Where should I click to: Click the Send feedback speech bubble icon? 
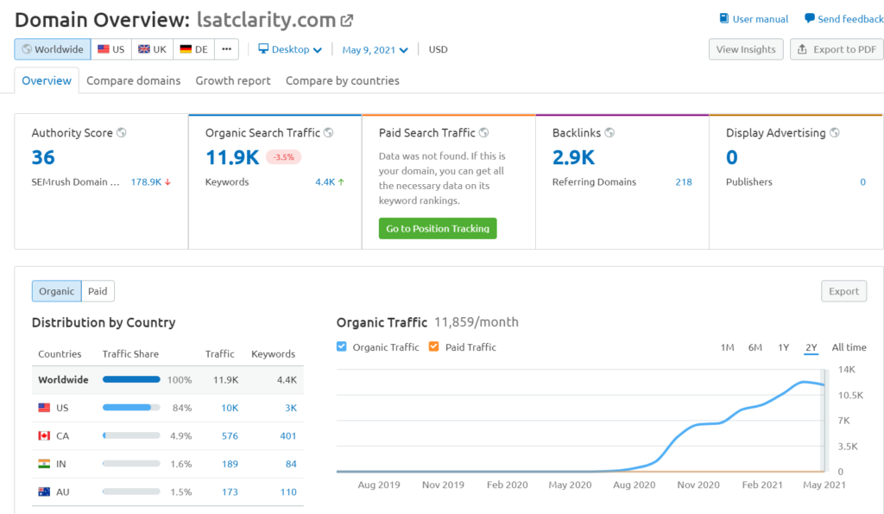point(809,19)
